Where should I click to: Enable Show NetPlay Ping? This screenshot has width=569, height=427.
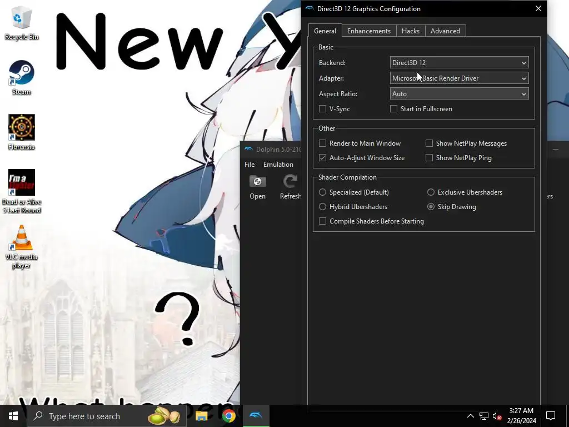click(429, 158)
